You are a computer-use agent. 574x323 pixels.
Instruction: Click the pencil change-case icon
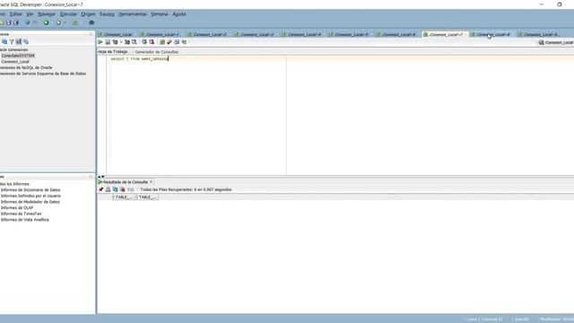[170, 42]
